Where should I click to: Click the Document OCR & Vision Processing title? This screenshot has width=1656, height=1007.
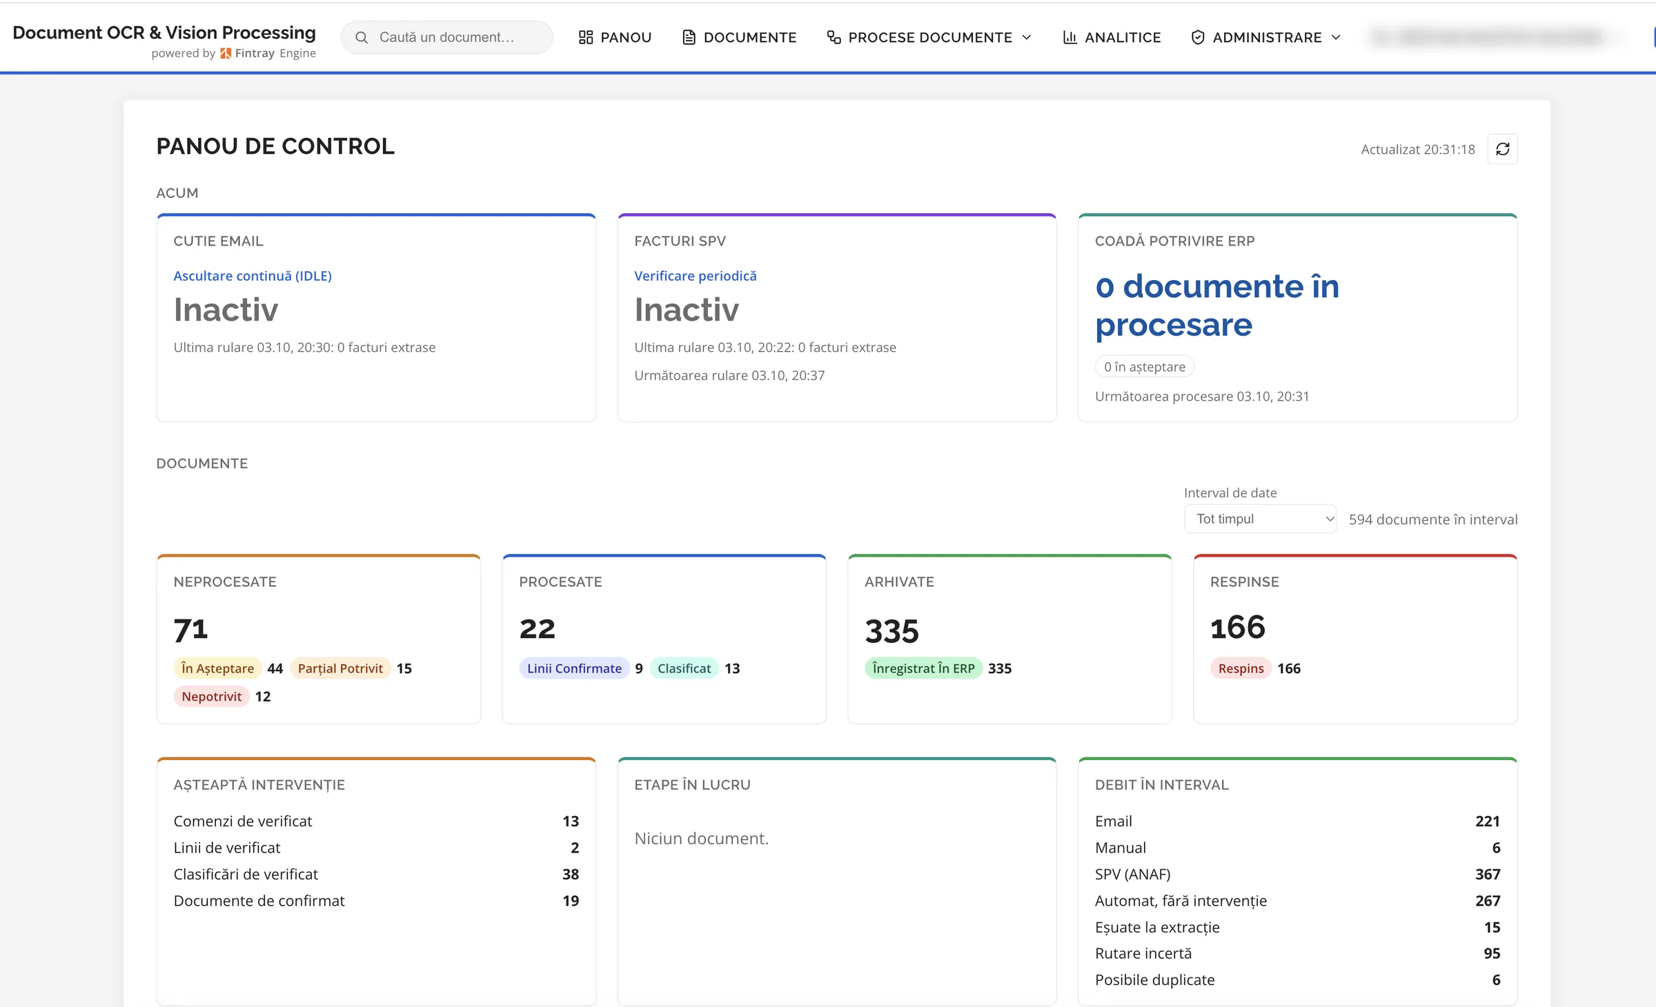click(164, 32)
